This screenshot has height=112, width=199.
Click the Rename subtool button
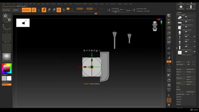coord(181,69)
